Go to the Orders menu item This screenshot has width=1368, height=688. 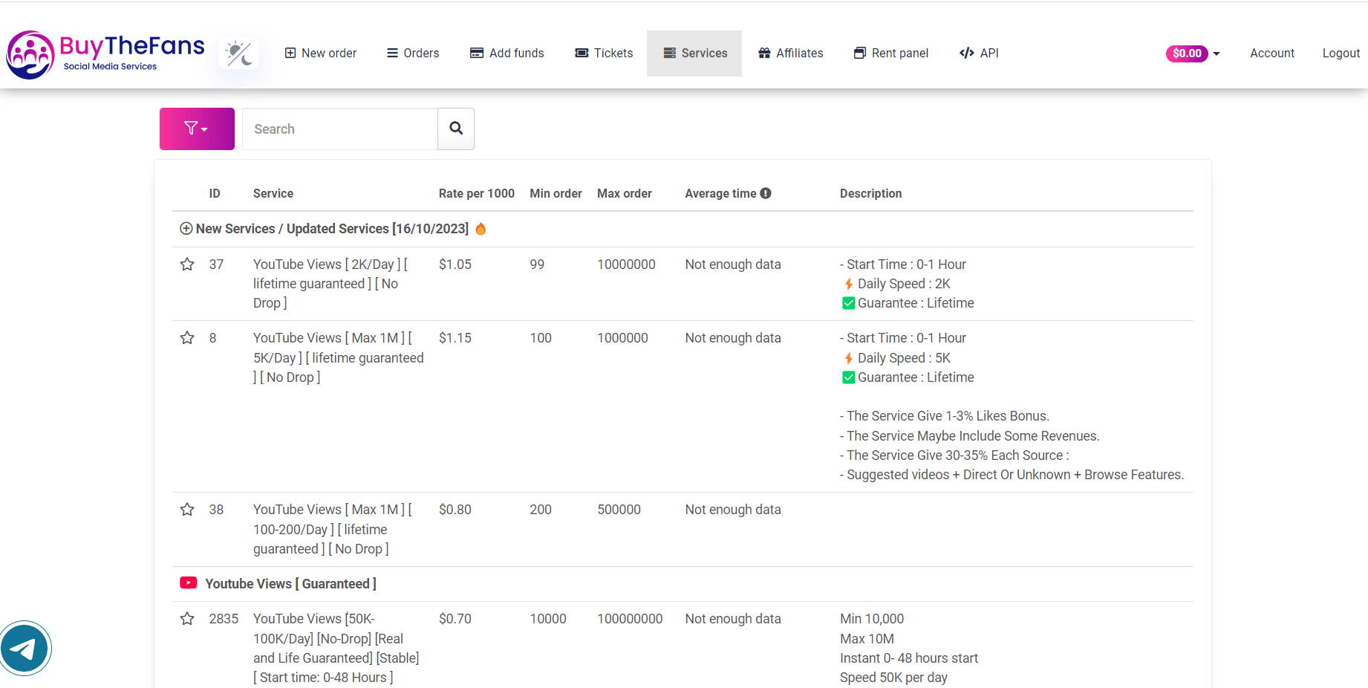pyautogui.click(x=413, y=53)
